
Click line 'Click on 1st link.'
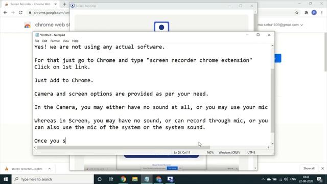tap(62, 67)
